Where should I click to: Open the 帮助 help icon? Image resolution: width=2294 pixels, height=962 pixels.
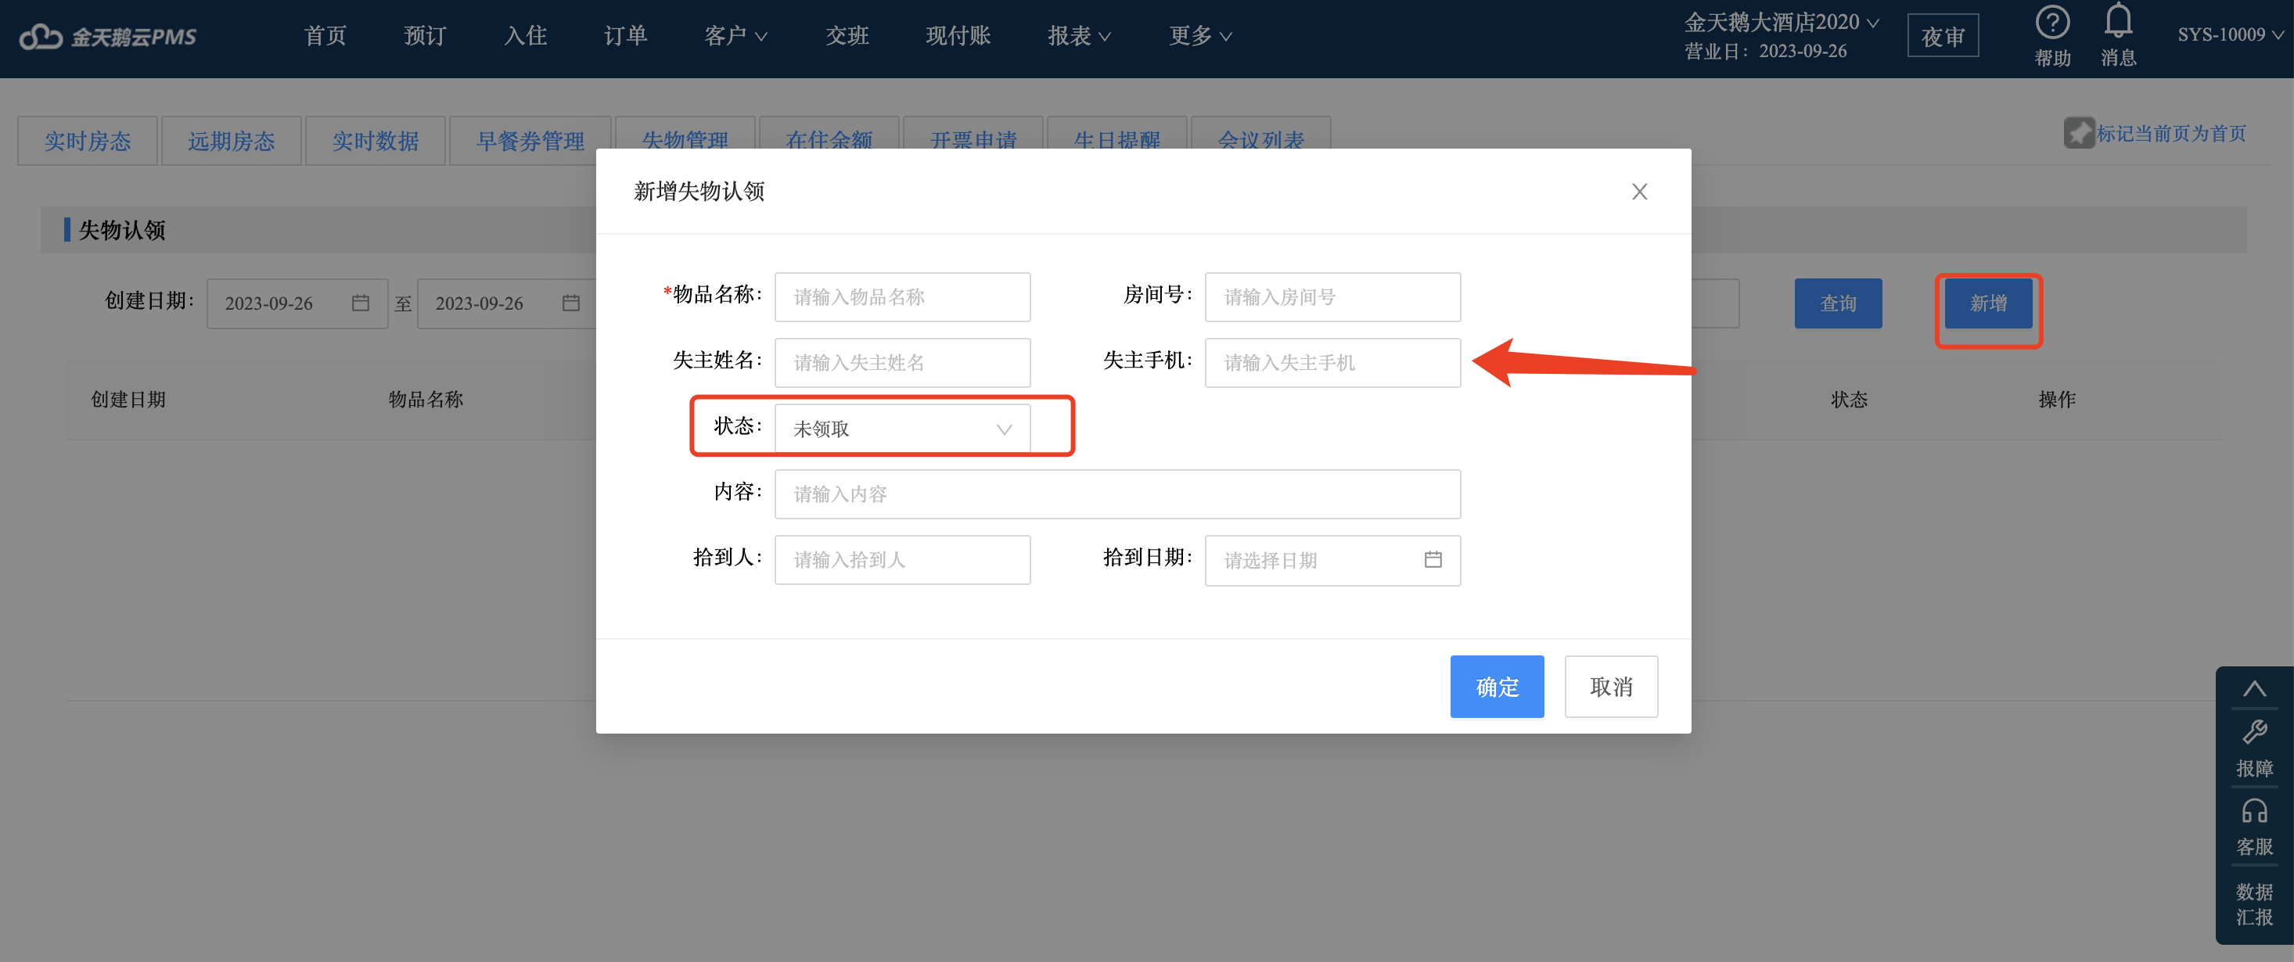click(2051, 23)
